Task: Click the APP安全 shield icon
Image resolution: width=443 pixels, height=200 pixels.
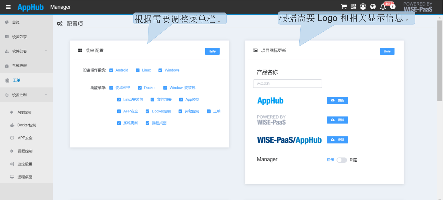Action: [x=12, y=138]
